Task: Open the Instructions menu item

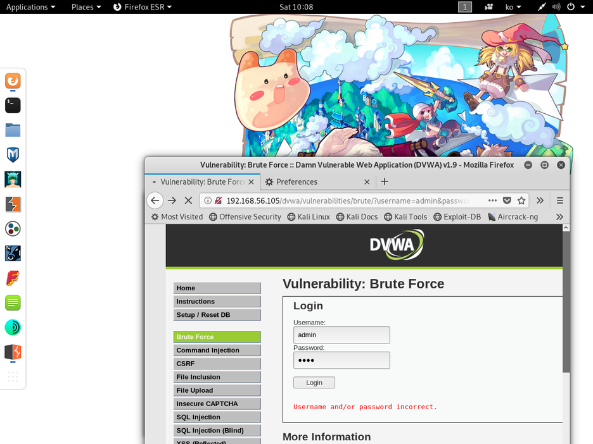Action: 217,301
